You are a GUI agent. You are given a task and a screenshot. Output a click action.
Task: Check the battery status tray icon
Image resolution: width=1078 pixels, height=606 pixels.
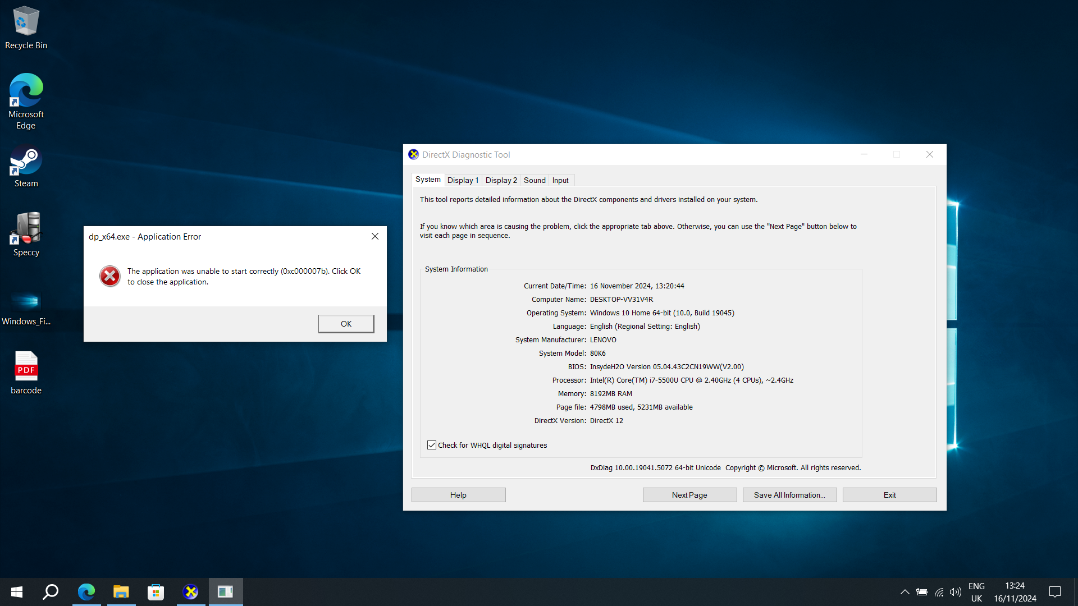(922, 592)
